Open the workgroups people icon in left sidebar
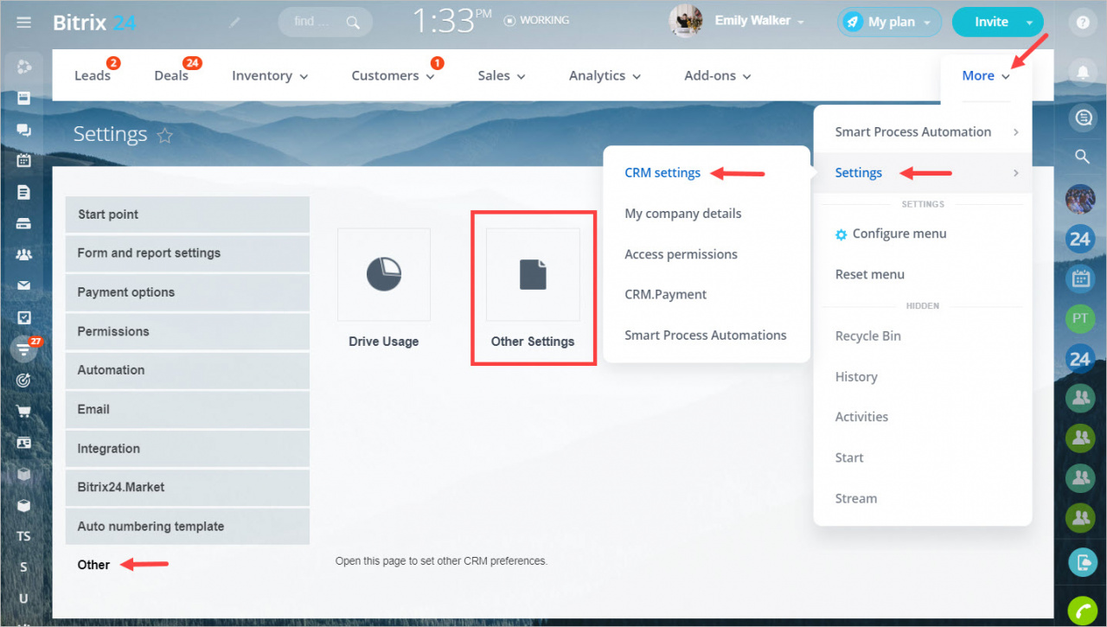 click(x=23, y=254)
